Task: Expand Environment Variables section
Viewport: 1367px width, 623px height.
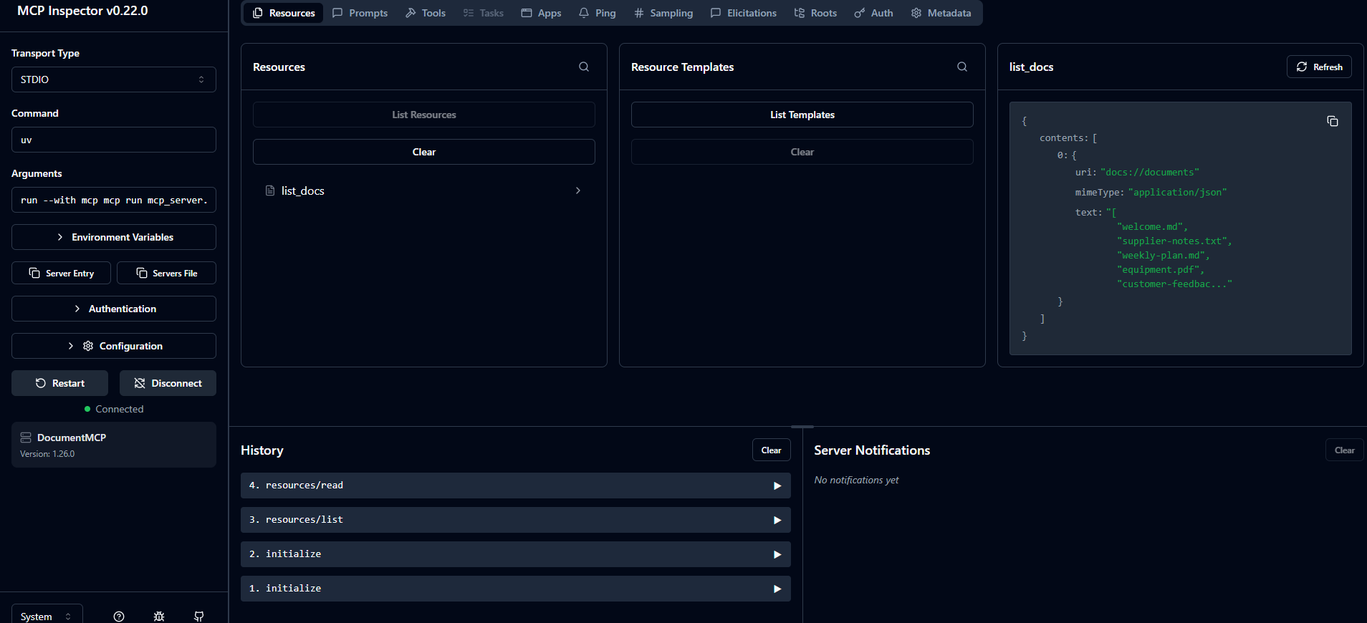Action: (114, 237)
